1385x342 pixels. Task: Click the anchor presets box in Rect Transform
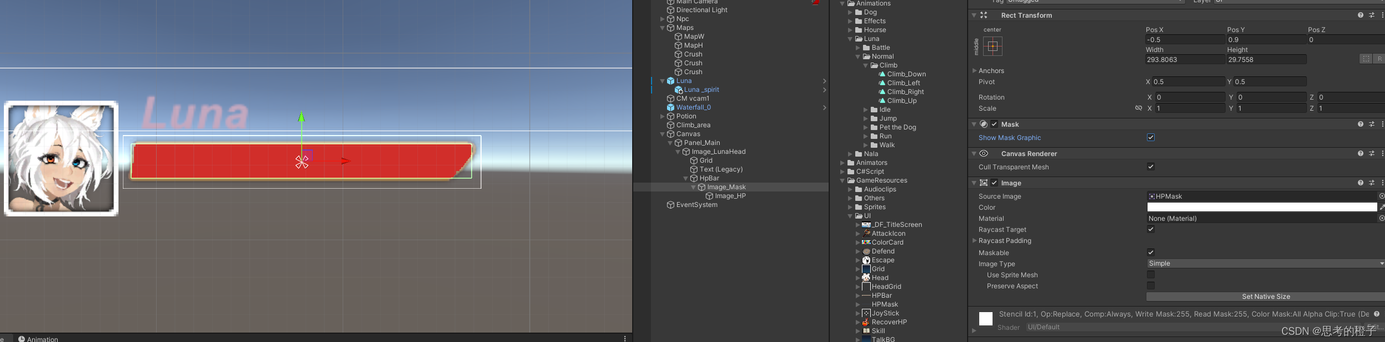click(x=993, y=46)
